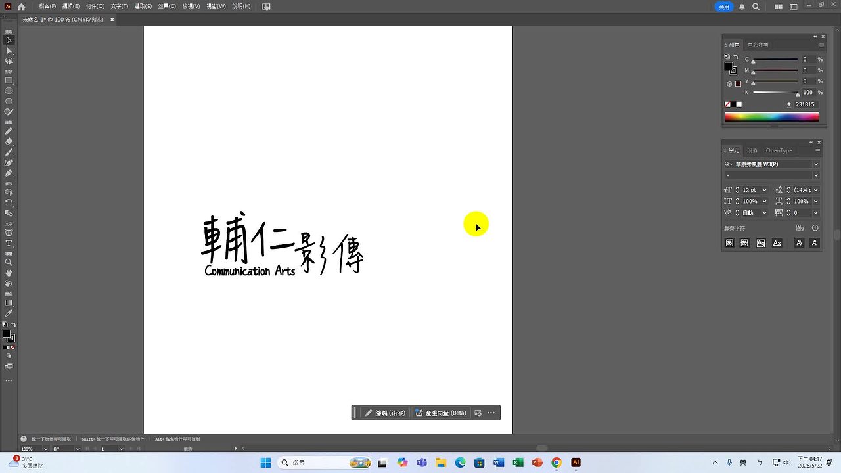Open the Windows Start button

(x=265, y=462)
